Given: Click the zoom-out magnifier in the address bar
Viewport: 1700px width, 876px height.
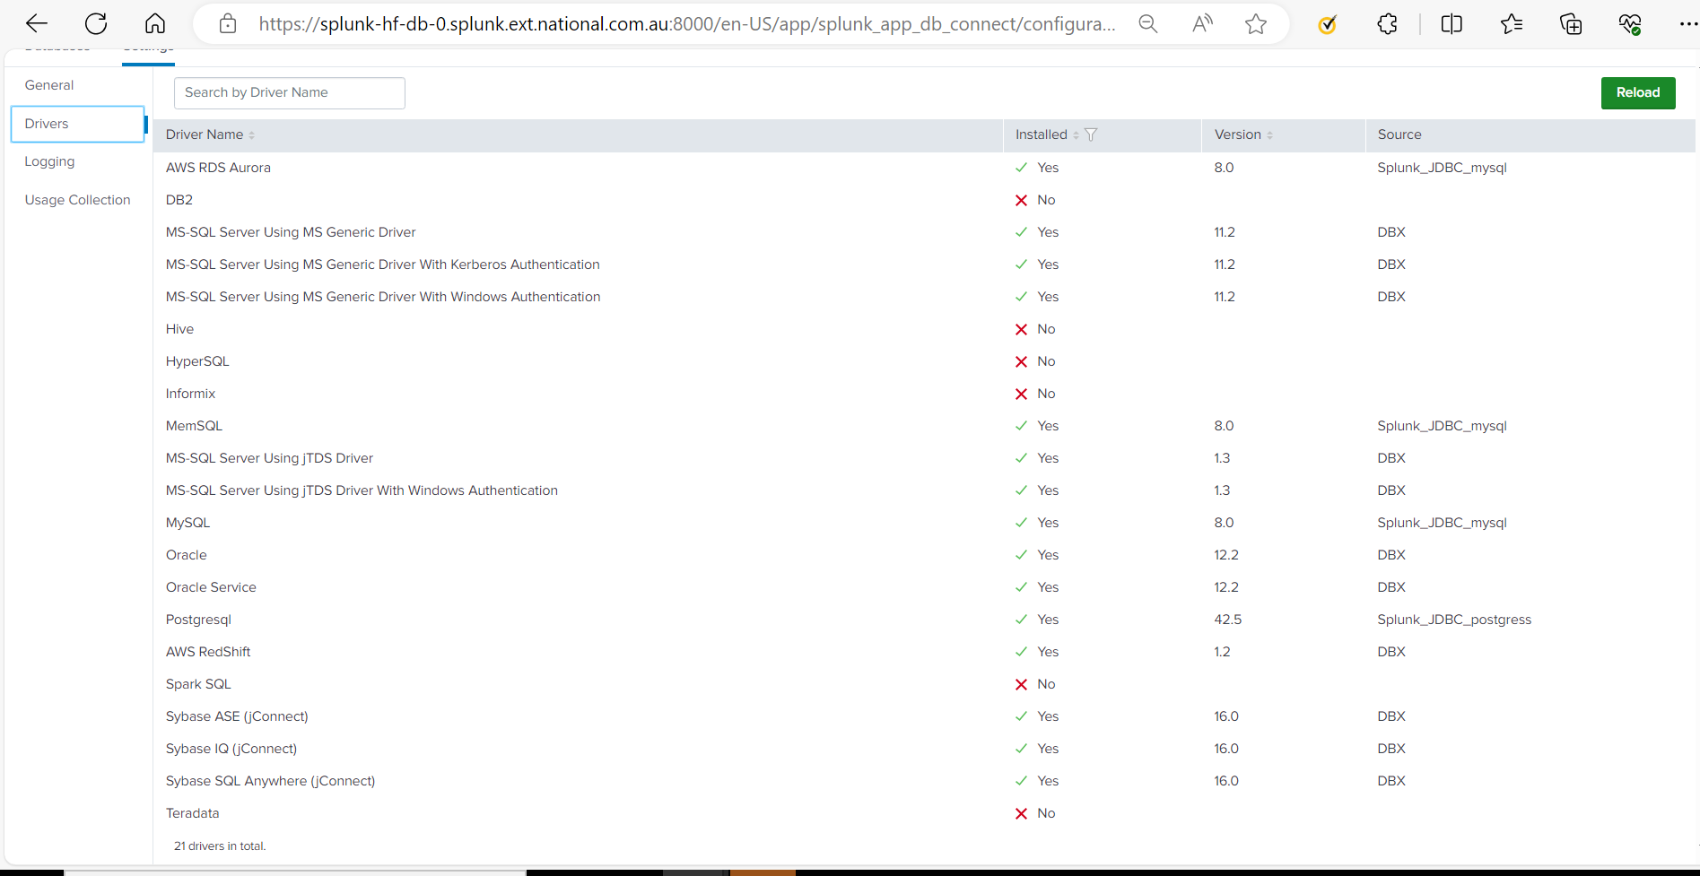Looking at the screenshot, I should [x=1147, y=24].
